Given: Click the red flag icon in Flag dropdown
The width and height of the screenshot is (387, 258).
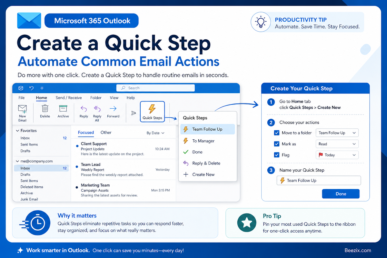Looking at the screenshot, I should (x=321, y=155).
